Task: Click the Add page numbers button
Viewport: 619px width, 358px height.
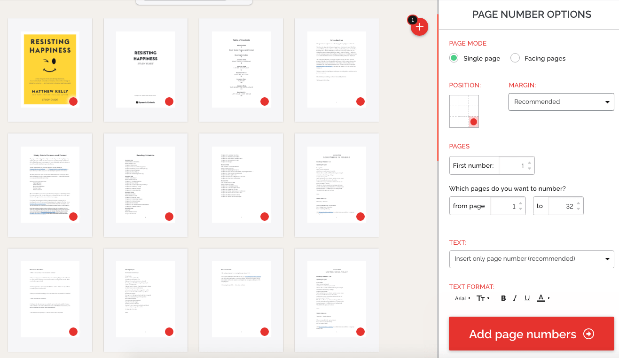Action: tap(532, 334)
